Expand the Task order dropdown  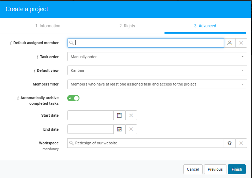coord(157,57)
